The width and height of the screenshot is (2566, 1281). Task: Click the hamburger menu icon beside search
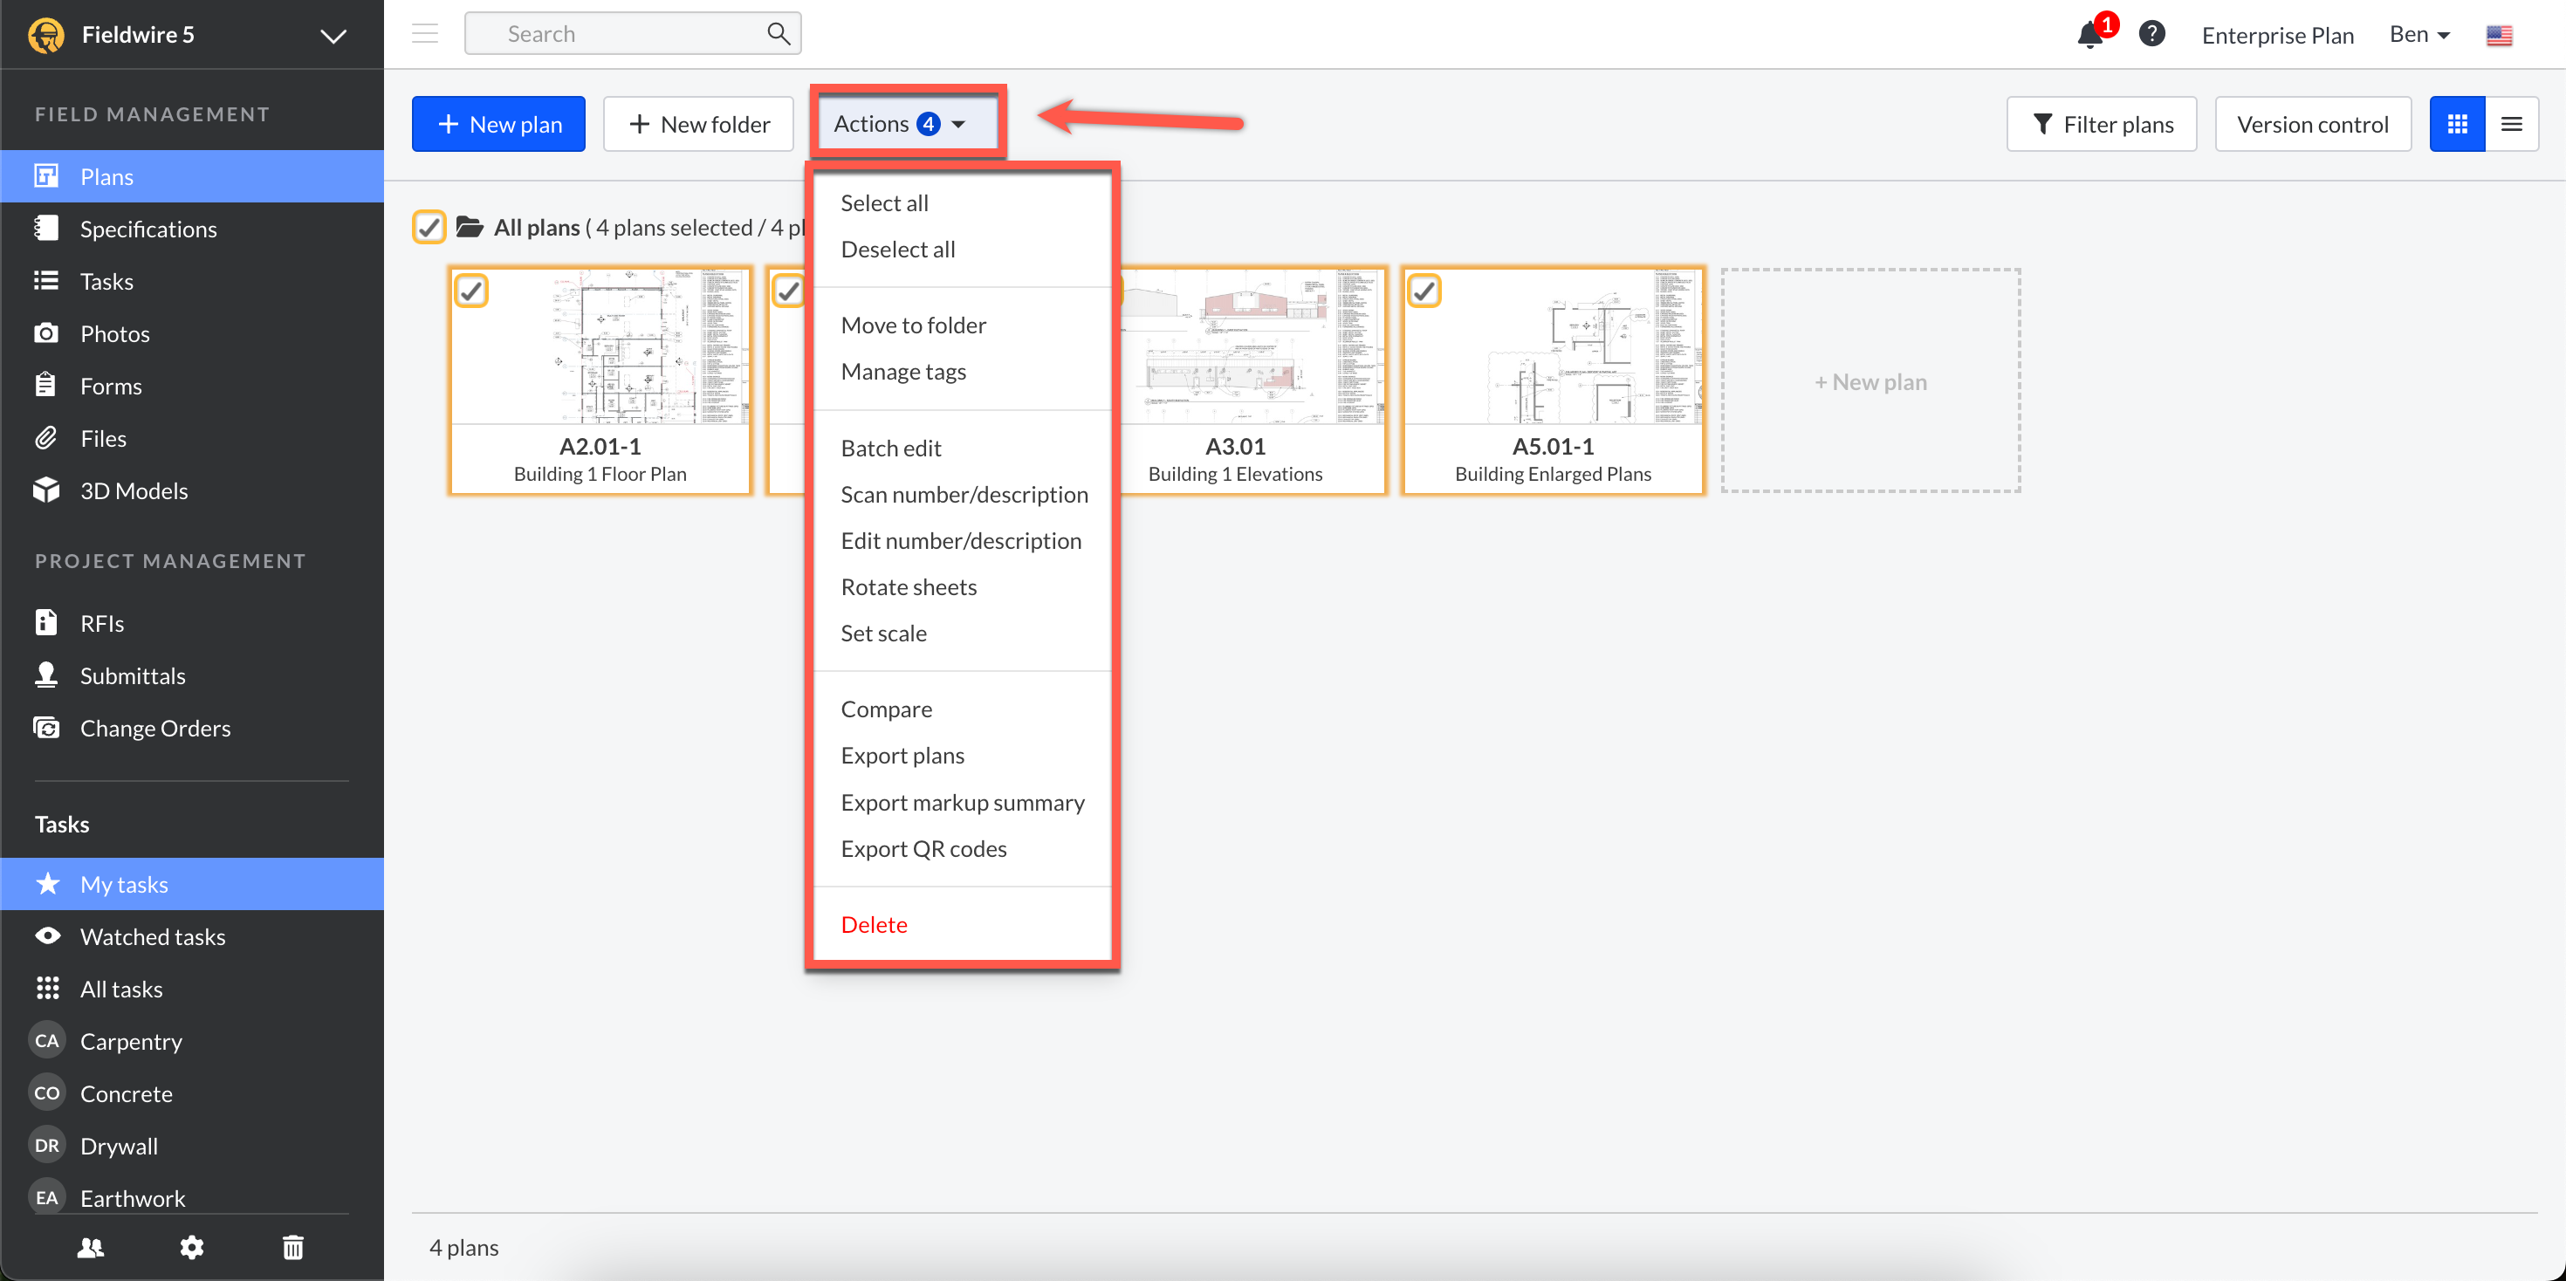click(x=425, y=35)
